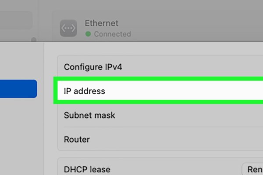Image resolution: width=263 pixels, height=175 pixels.
Task: Click the sidebar search field
Action: 16,21
